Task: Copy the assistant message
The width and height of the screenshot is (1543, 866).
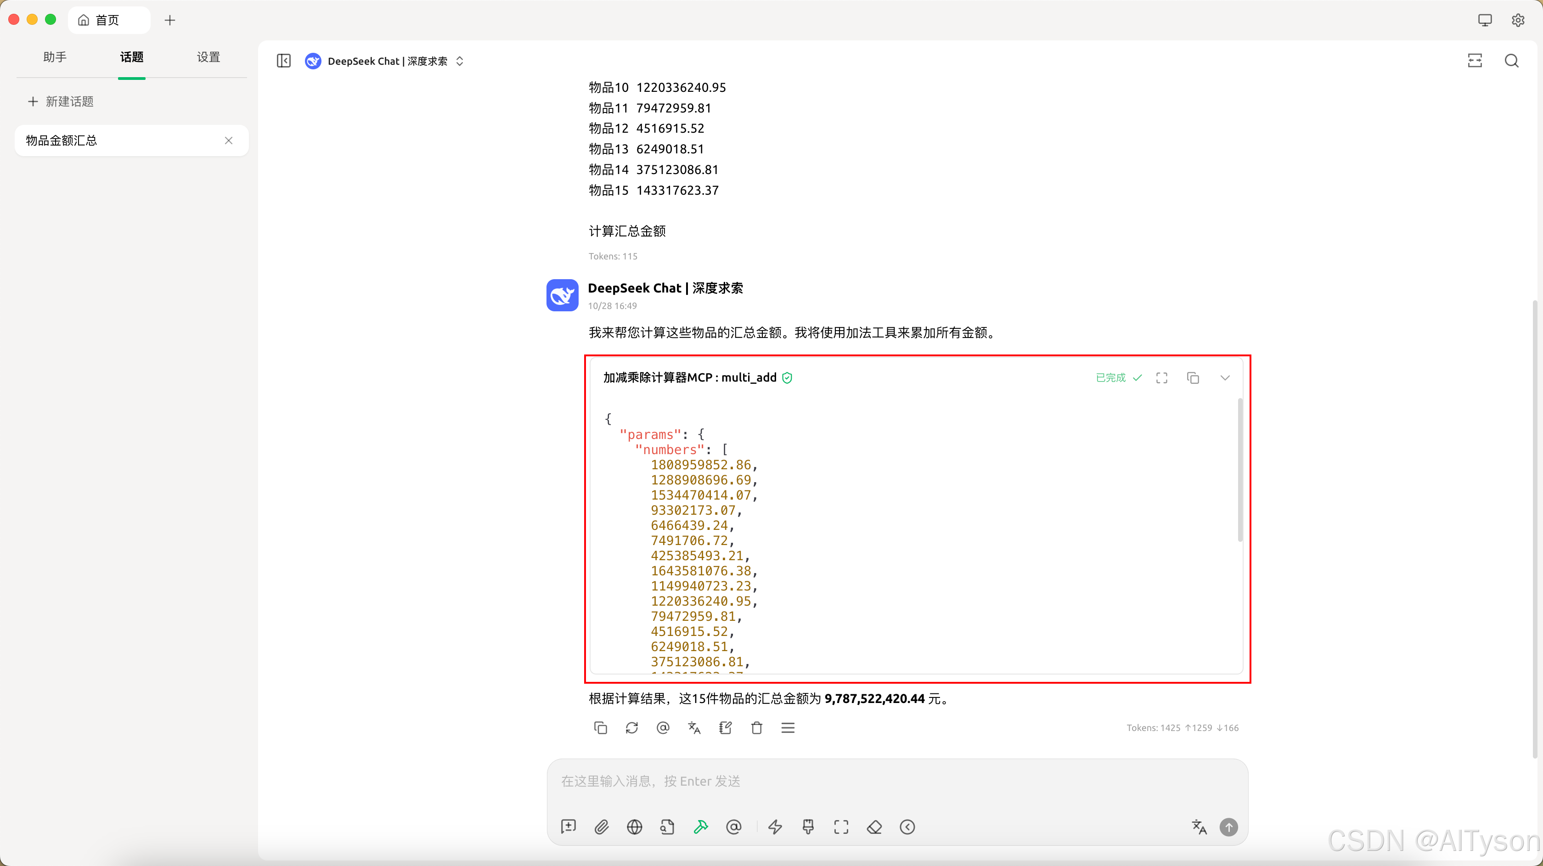Action: pos(600,728)
